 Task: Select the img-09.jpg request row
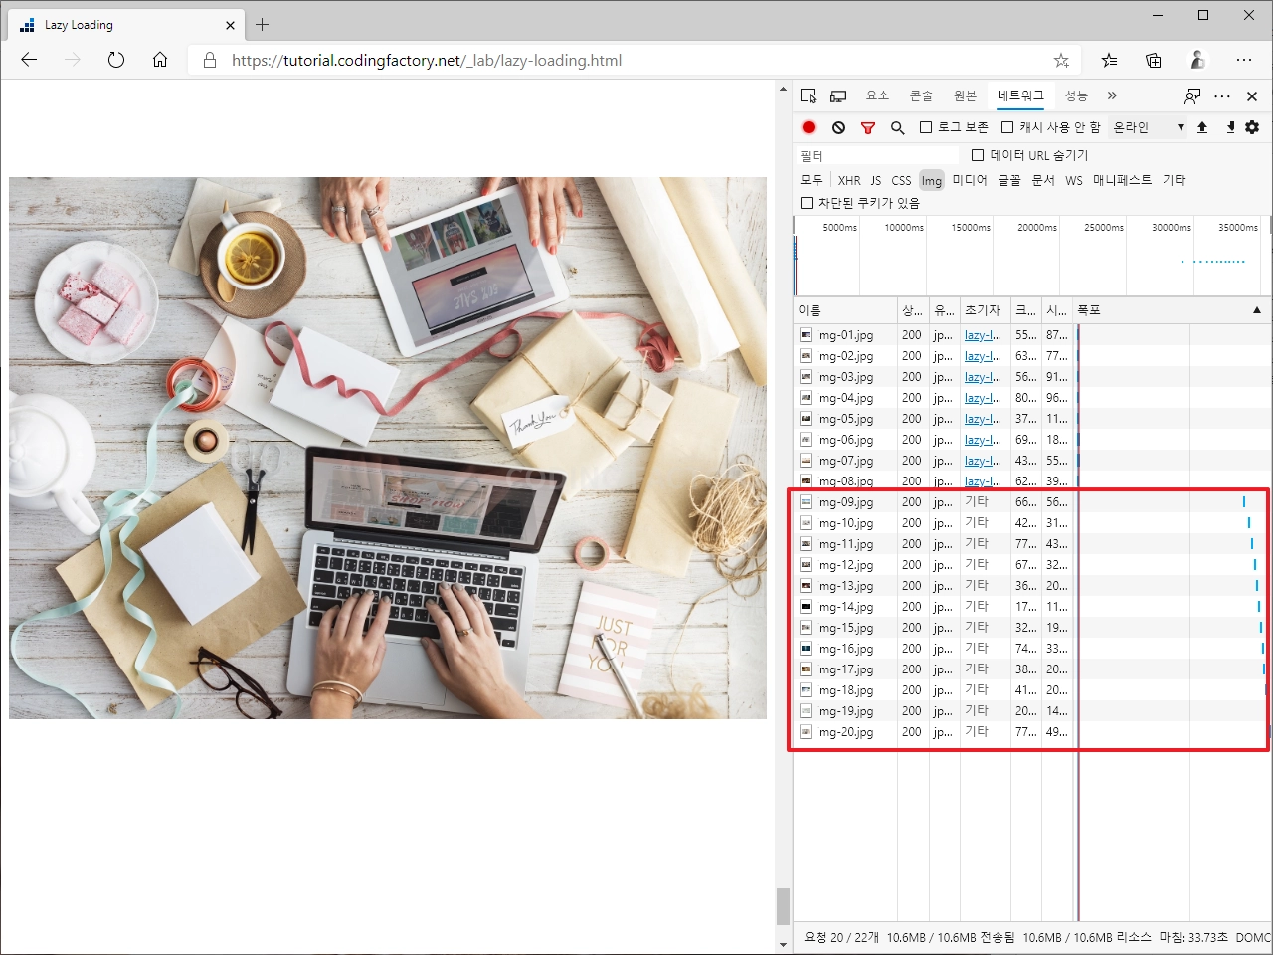[x=1032, y=502]
